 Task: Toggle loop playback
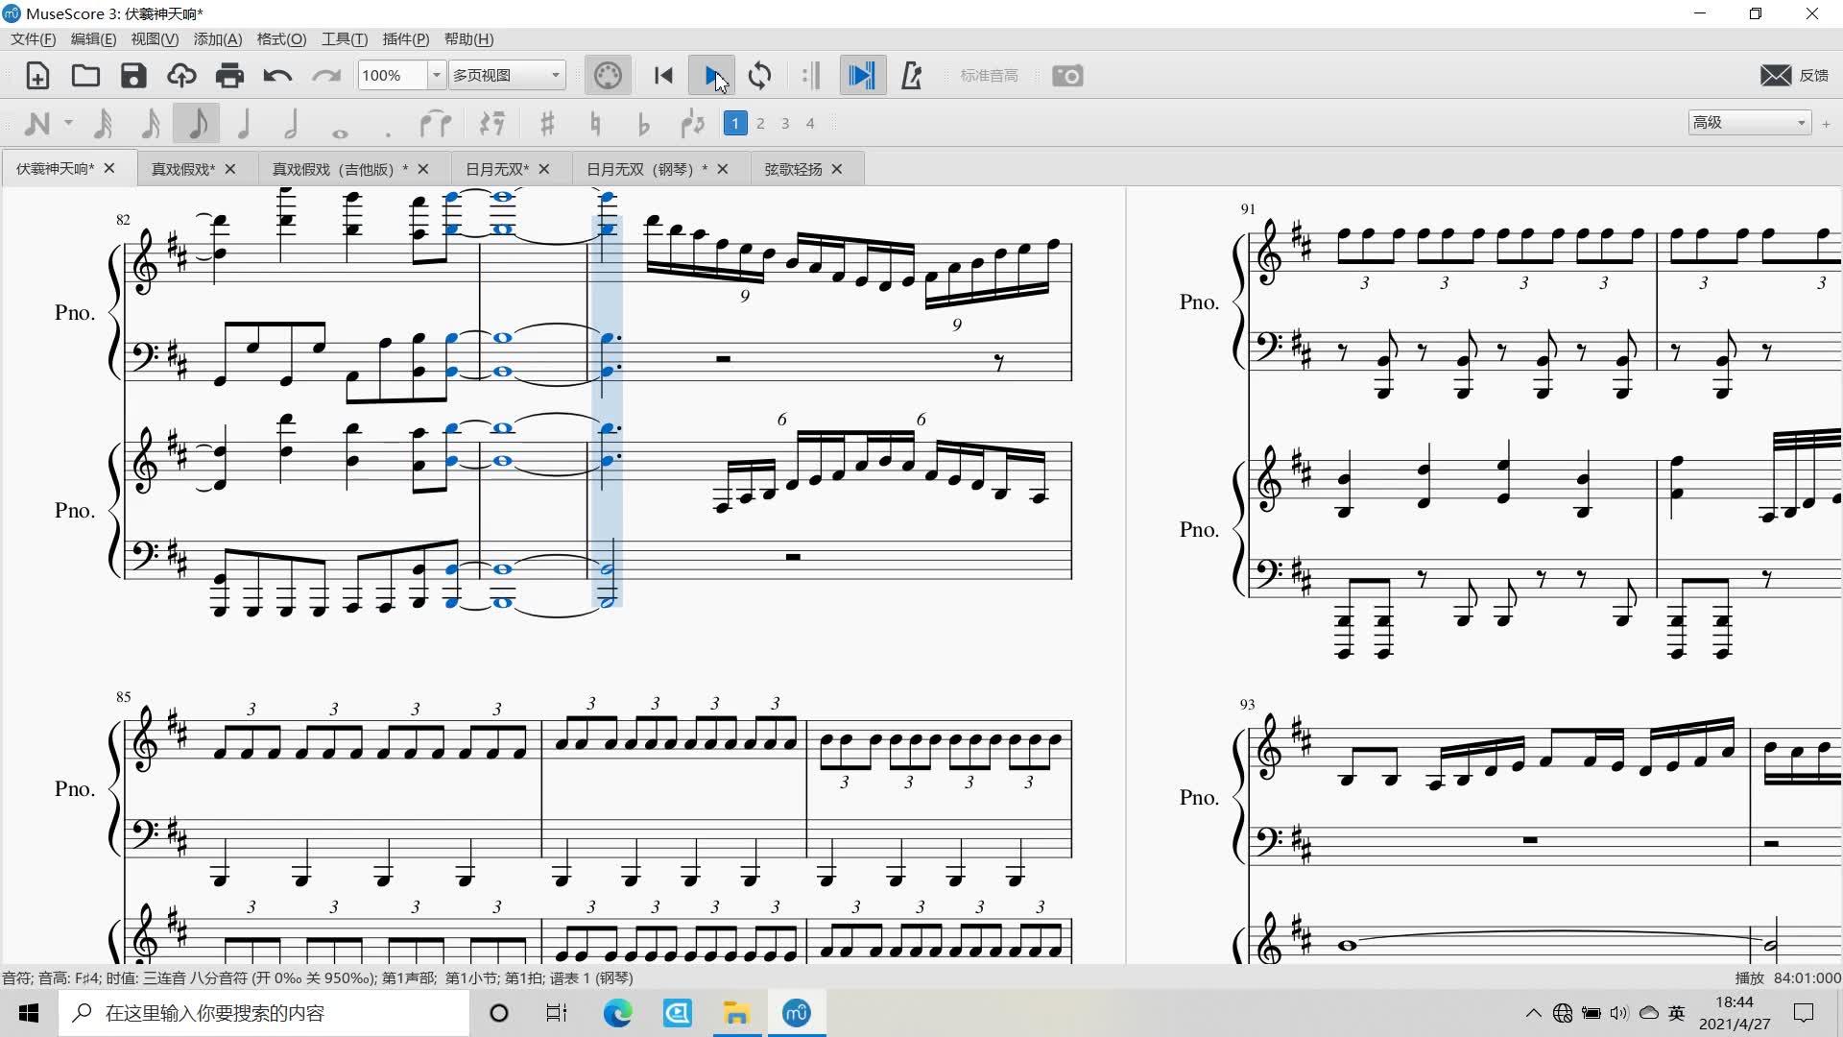(759, 76)
